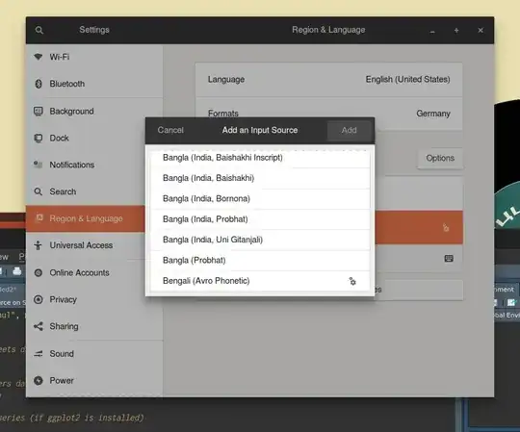This screenshot has height=432, width=520.
Task: Click the Wi-Fi icon in sidebar
Action: pyautogui.click(x=39, y=57)
